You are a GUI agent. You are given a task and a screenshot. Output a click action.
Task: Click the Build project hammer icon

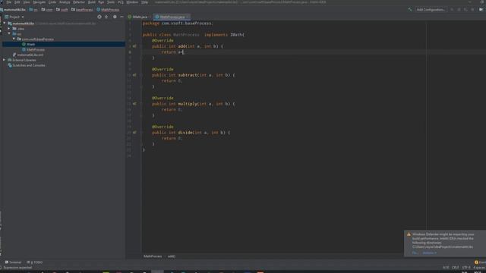point(410,10)
